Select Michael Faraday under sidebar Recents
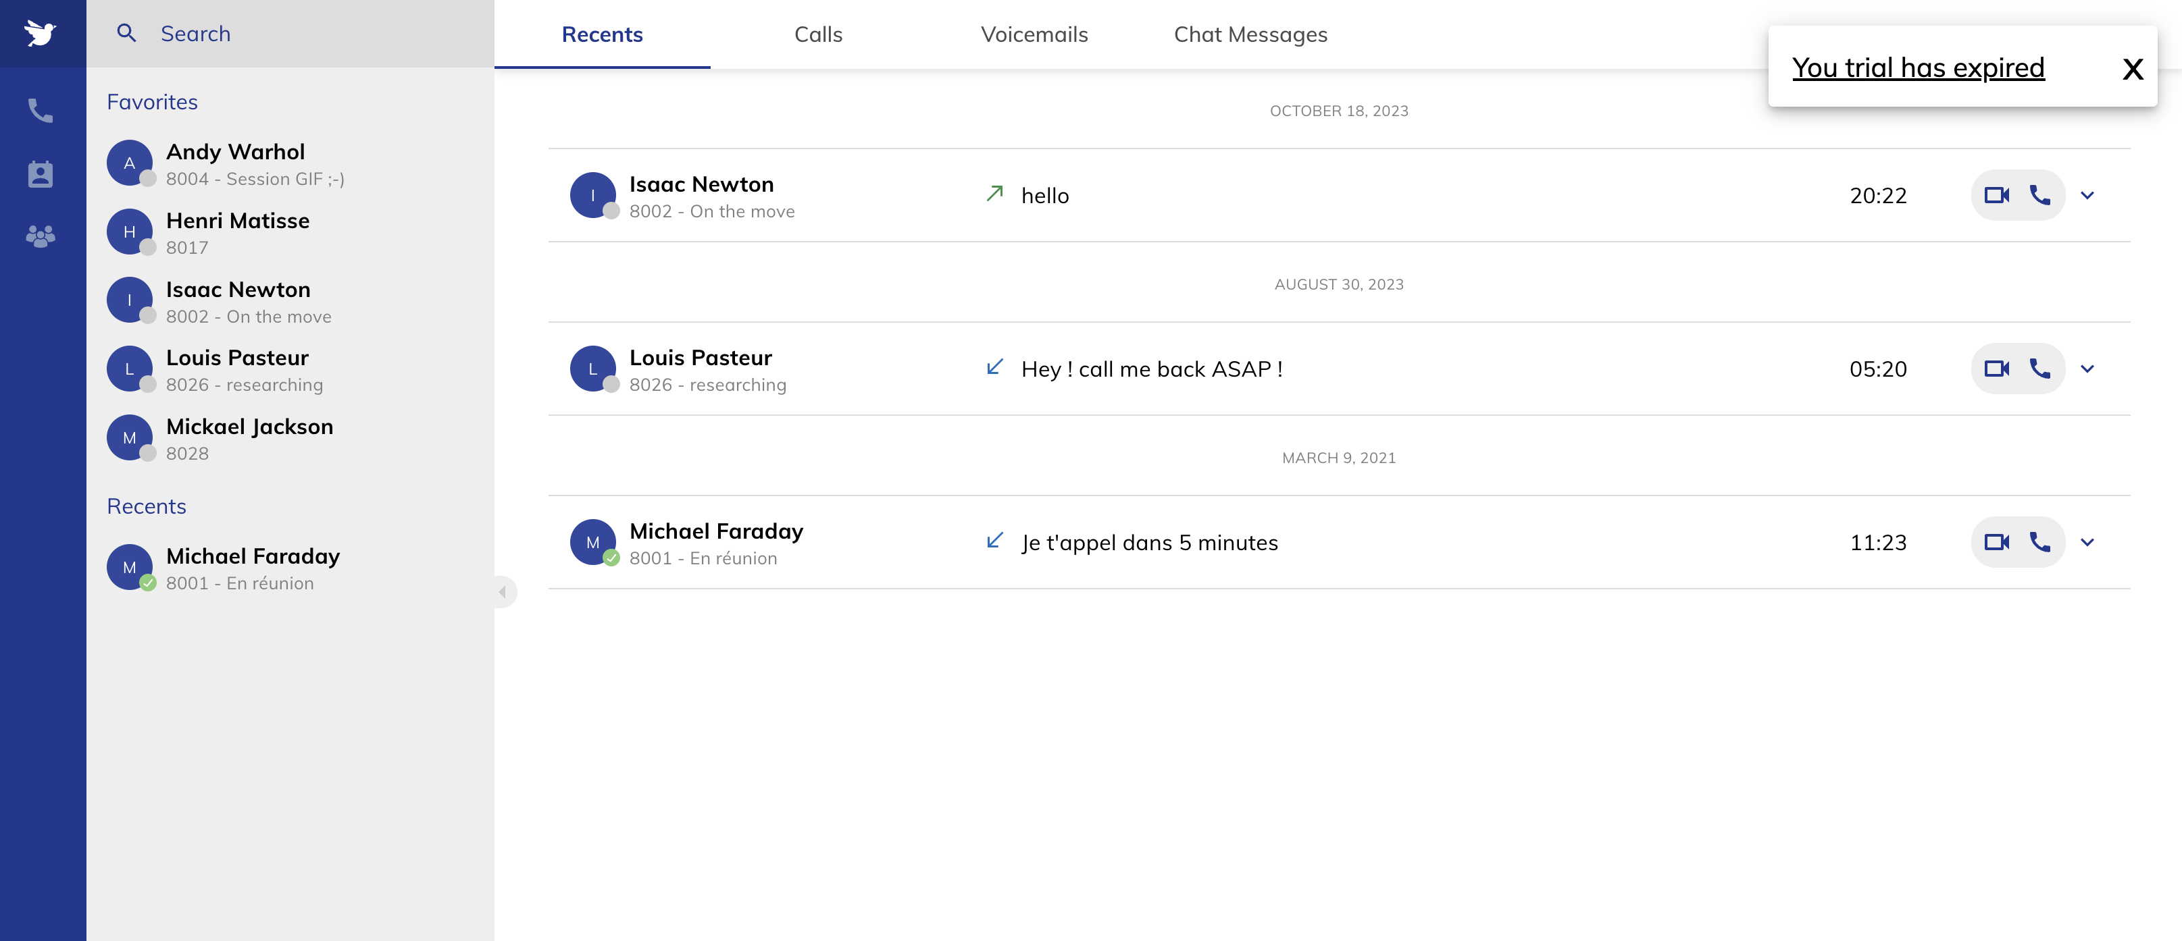2182x941 pixels. 290,568
